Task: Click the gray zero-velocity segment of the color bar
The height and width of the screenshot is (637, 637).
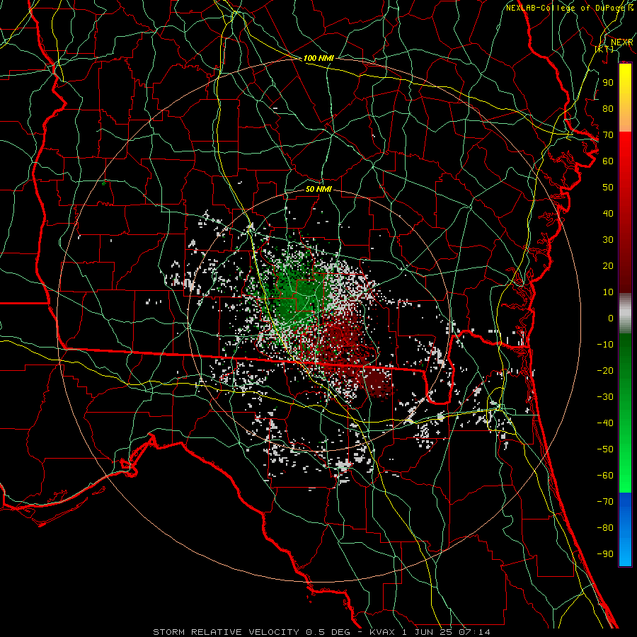Action: pyautogui.click(x=625, y=313)
